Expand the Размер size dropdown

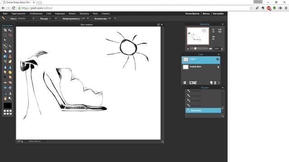pyautogui.click(x=56, y=18)
